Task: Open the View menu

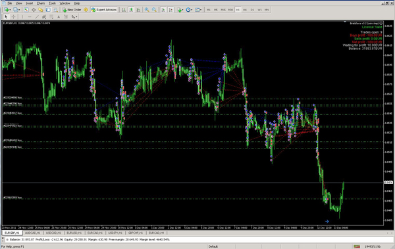Action: click(x=19, y=3)
